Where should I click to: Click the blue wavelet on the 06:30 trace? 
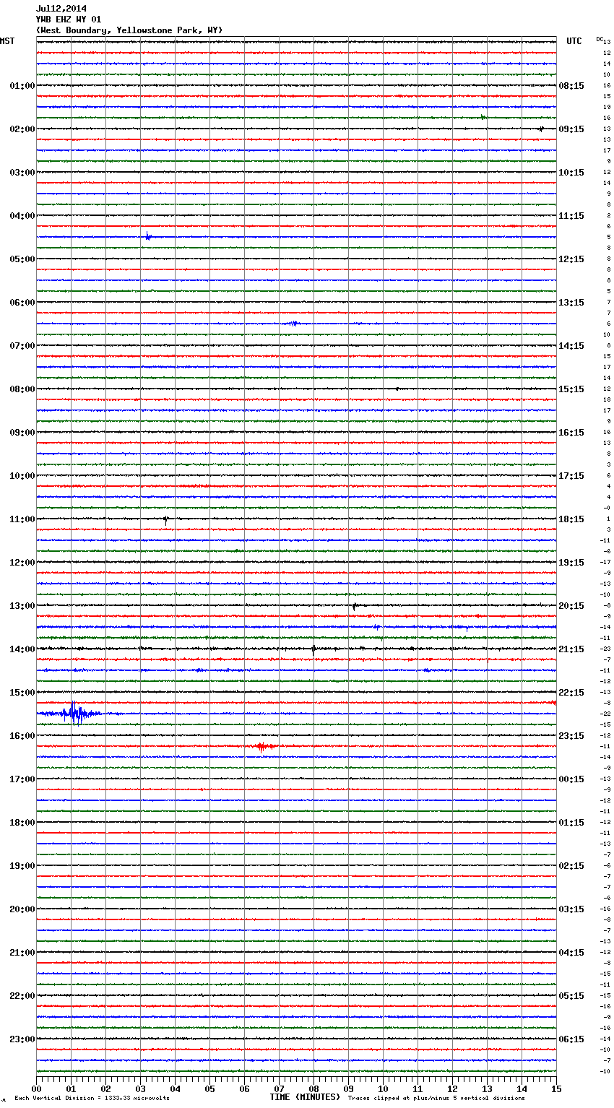(293, 324)
